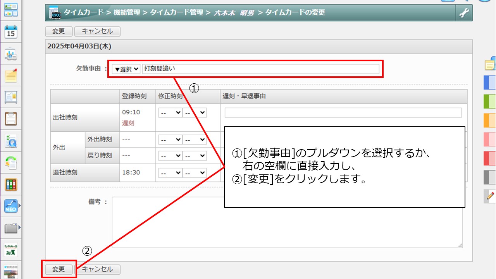Open the calendar icon showing 15

[11, 32]
